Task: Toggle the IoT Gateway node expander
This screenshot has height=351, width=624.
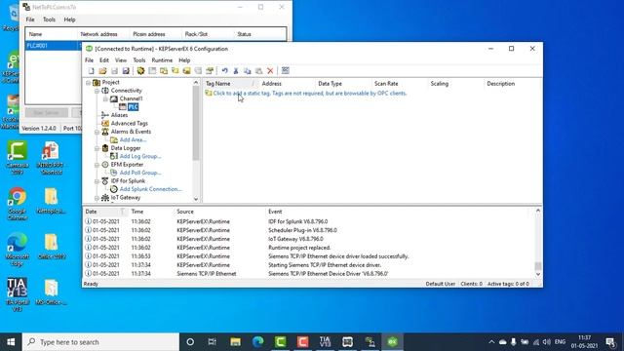Action: (97, 197)
